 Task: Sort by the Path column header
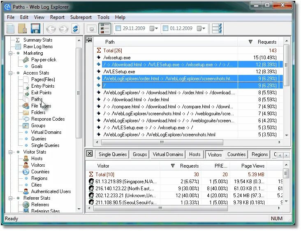(166, 42)
